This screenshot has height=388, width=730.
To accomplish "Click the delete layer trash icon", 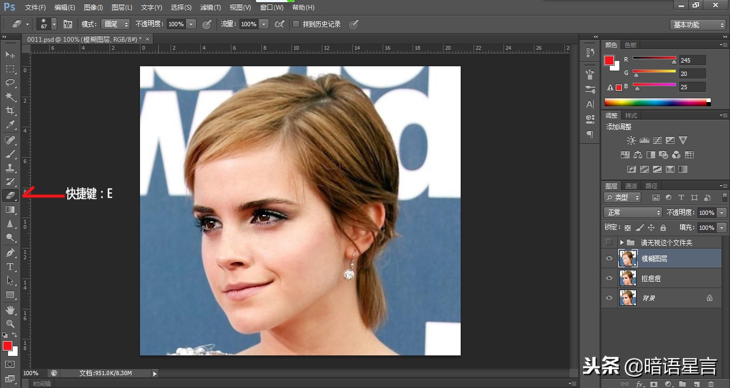I will (711, 384).
